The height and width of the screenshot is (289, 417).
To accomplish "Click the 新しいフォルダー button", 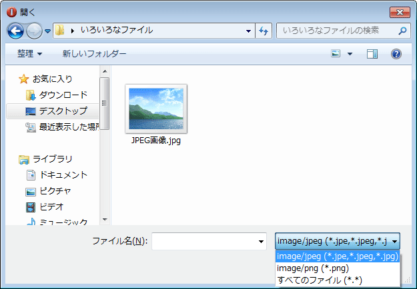I will 94,54.
